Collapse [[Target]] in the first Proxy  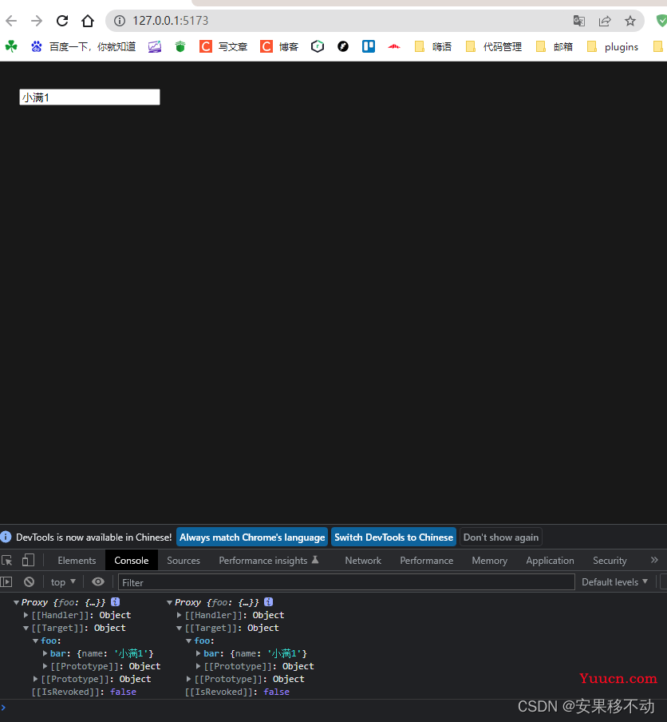26,628
